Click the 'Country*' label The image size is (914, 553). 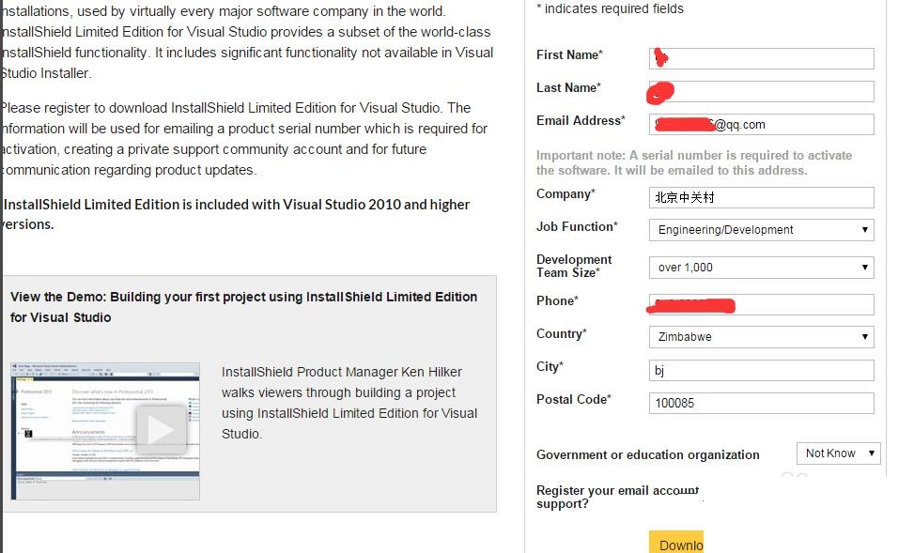point(562,333)
